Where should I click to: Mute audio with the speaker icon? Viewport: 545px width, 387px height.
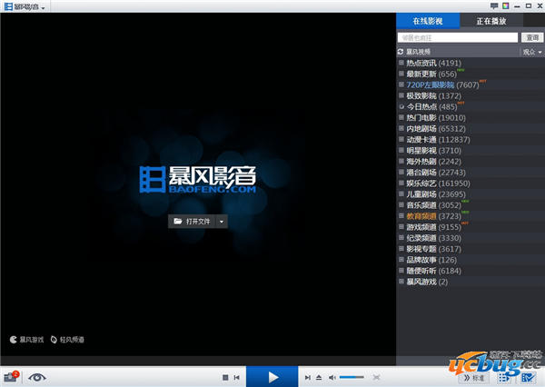point(332,376)
